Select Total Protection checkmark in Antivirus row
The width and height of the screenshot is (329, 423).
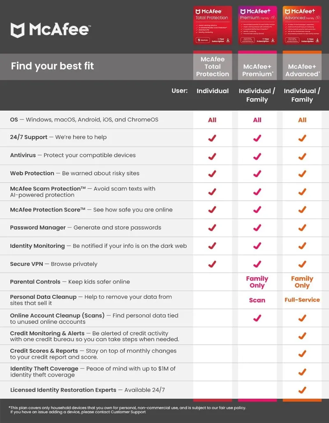coord(212,156)
